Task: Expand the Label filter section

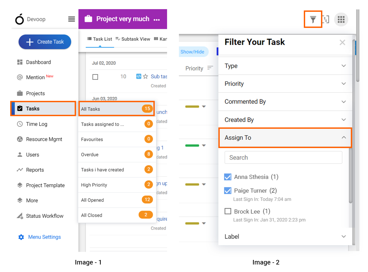Action: tap(285, 237)
